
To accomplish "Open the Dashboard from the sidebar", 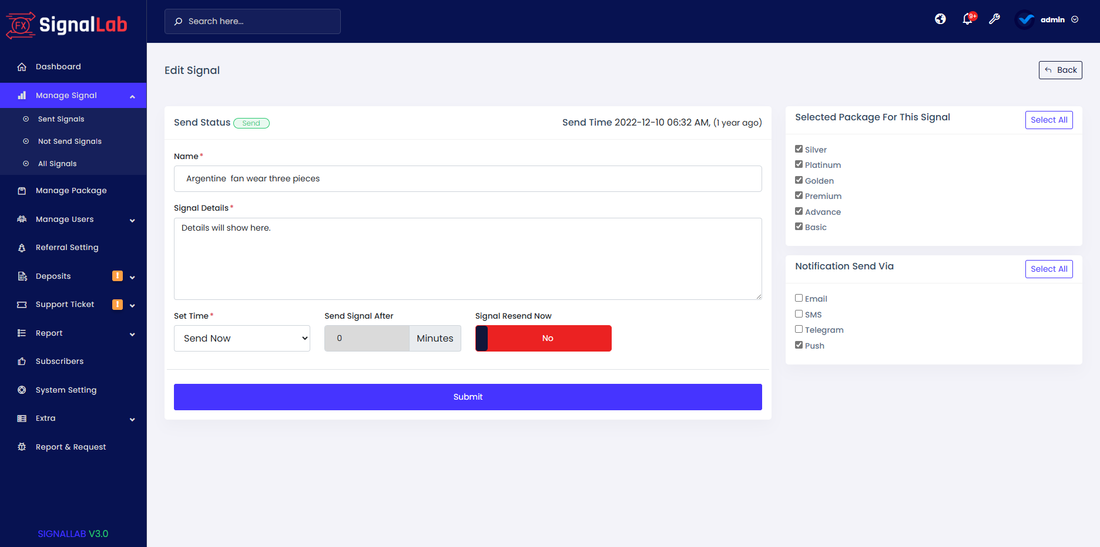I will pyautogui.click(x=58, y=66).
